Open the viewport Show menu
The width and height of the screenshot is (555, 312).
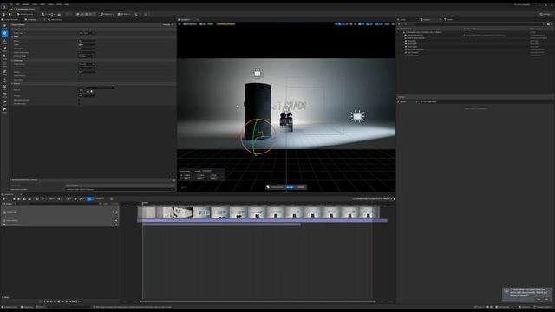click(210, 23)
